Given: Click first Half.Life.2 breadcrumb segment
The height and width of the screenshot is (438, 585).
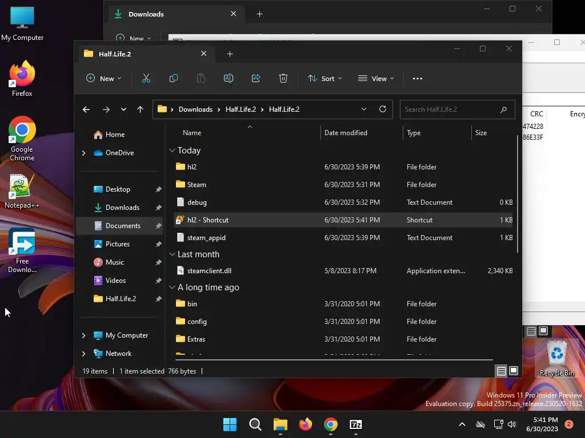Looking at the screenshot, I should (x=241, y=109).
